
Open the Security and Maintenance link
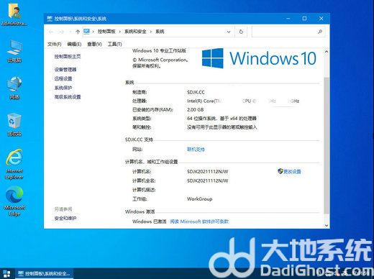65,218
